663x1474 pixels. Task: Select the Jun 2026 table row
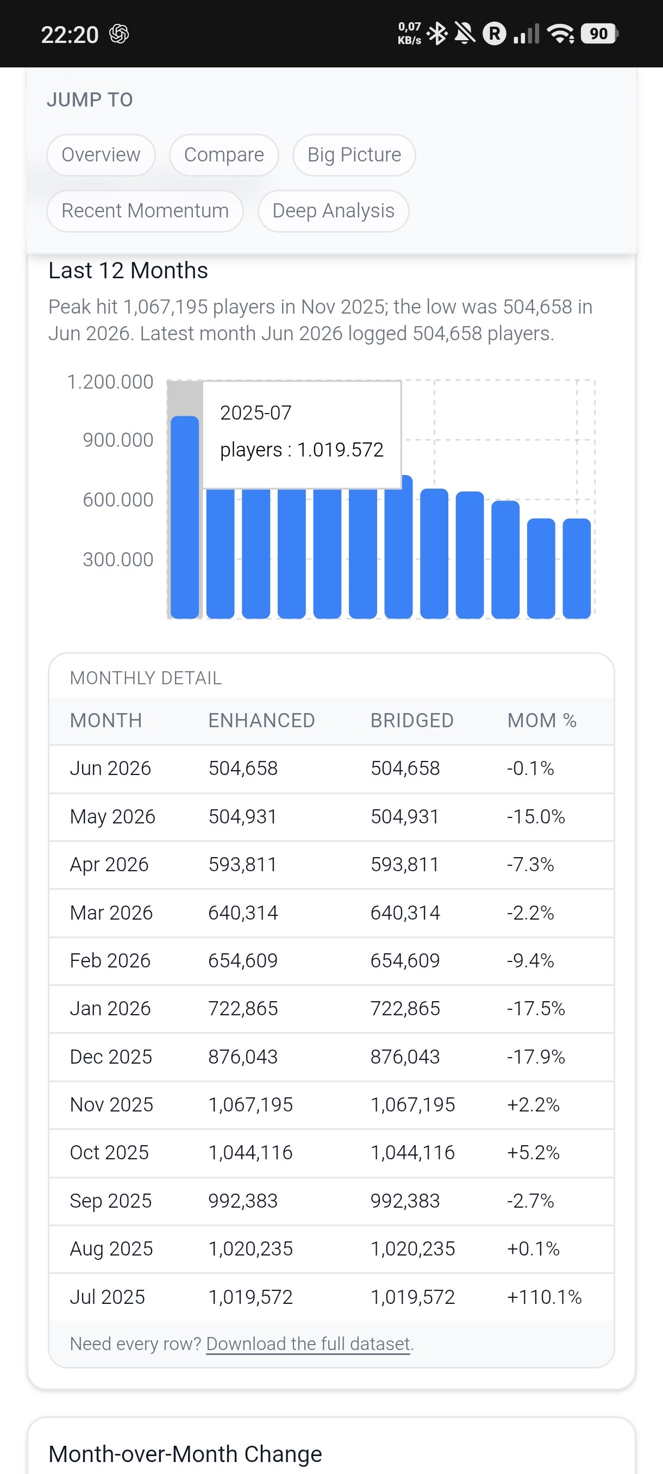pos(331,769)
